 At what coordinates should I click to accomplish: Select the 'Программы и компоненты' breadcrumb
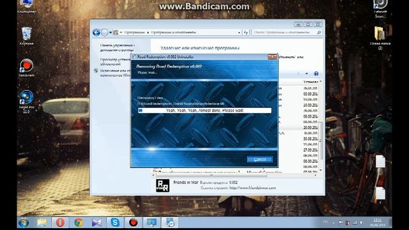(x=173, y=33)
